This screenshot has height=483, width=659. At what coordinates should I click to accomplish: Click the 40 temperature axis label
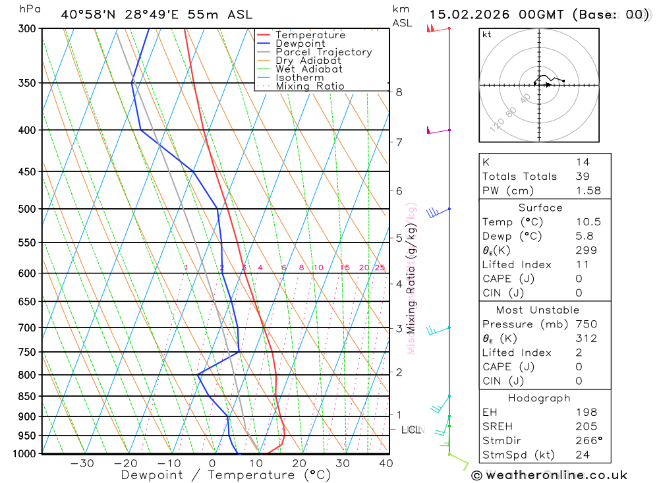(x=386, y=463)
